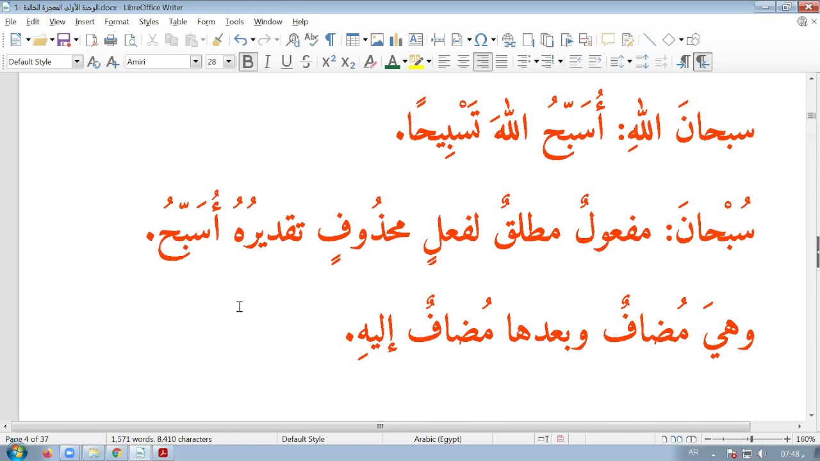Undo the last action
820x461 pixels.
[240, 40]
